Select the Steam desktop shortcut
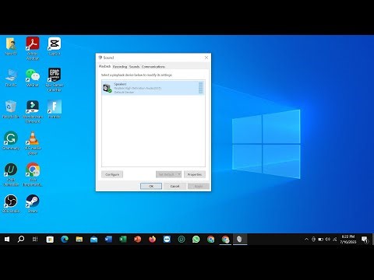This screenshot has height=280, width=374. [33, 204]
